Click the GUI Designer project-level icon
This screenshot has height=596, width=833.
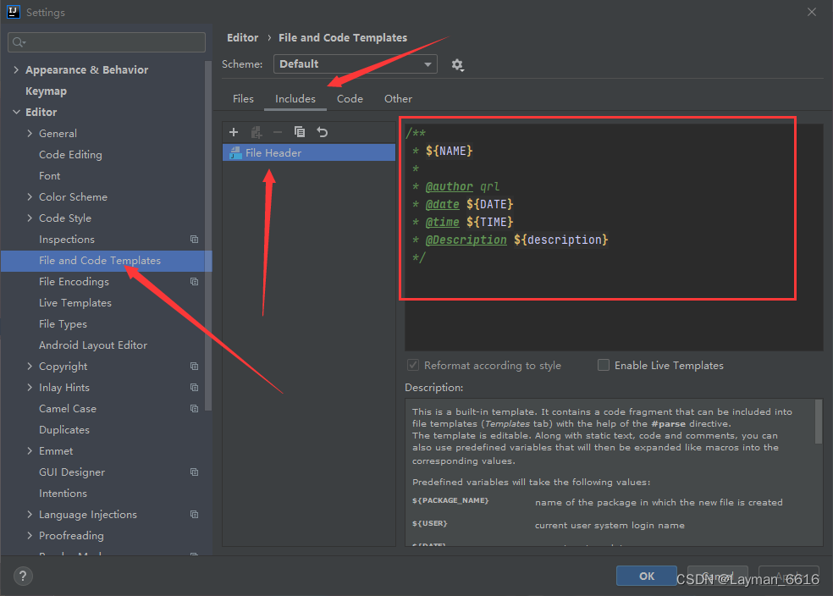(195, 472)
